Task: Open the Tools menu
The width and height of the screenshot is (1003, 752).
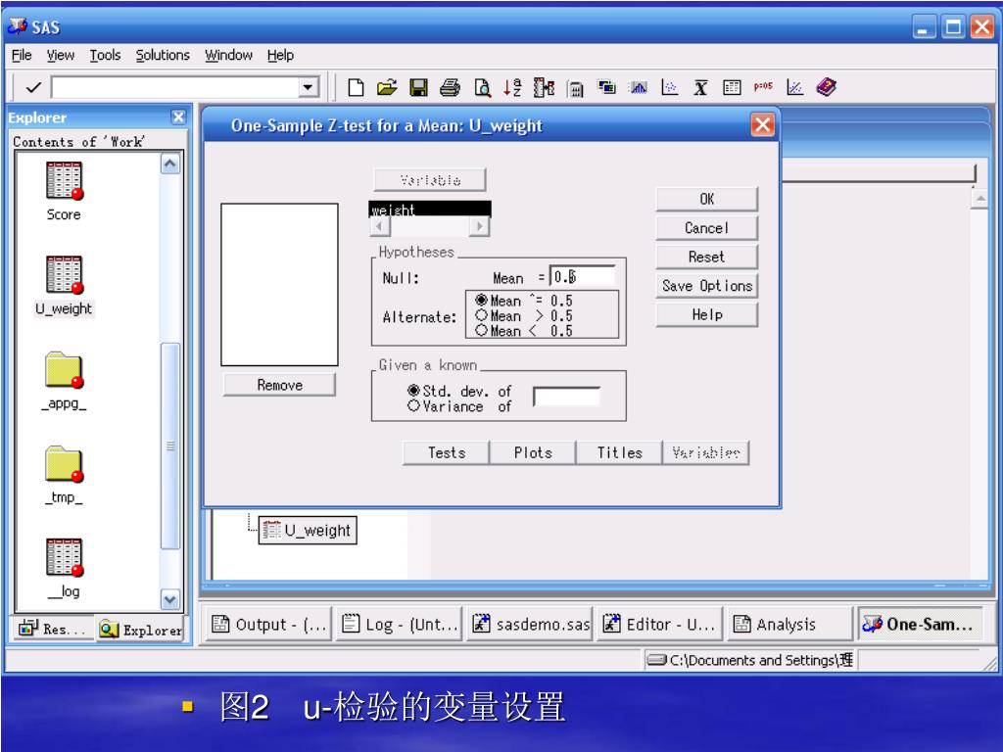Action: tap(105, 55)
